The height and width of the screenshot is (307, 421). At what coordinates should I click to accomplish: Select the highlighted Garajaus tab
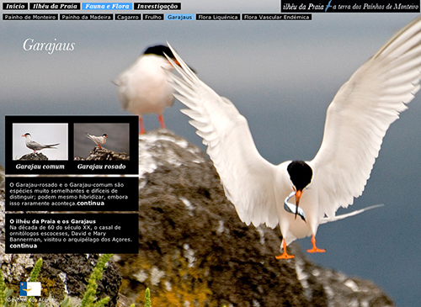coord(179,17)
